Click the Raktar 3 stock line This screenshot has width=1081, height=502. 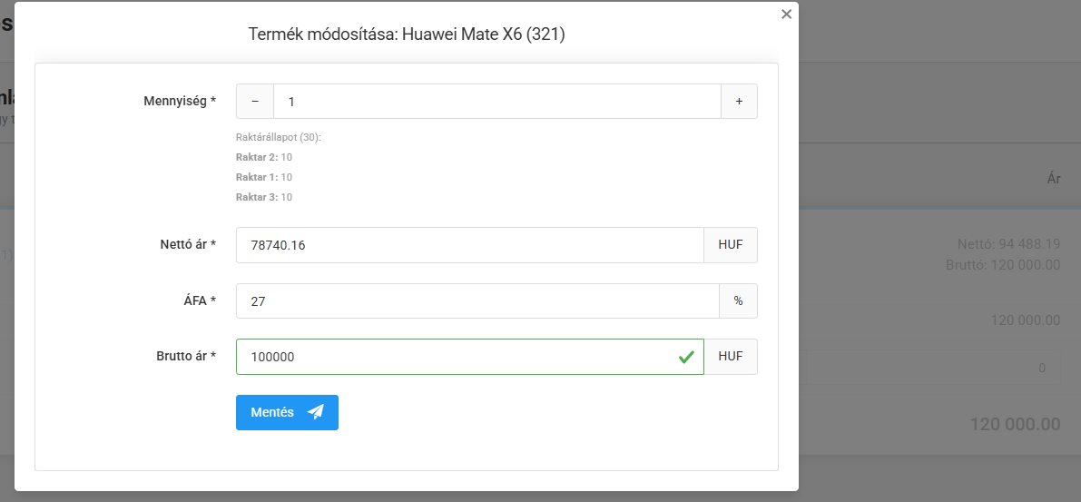click(x=264, y=197)
